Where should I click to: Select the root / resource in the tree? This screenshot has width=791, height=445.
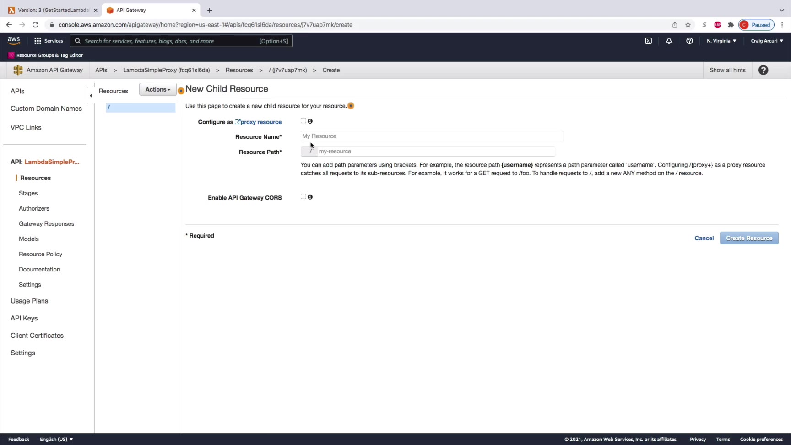click(141, 107)
